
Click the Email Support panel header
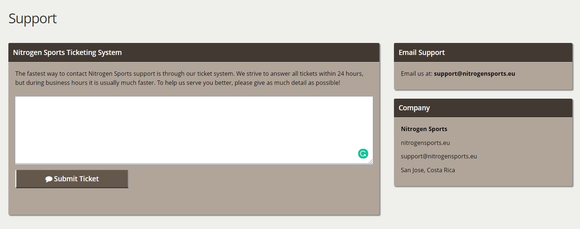483,52
